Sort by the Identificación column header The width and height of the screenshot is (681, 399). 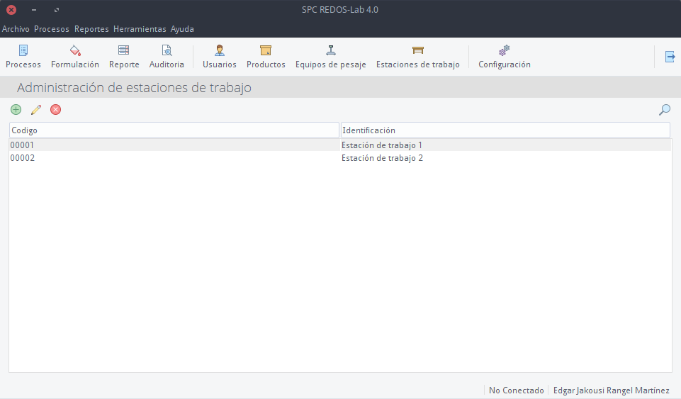(505, 130)
